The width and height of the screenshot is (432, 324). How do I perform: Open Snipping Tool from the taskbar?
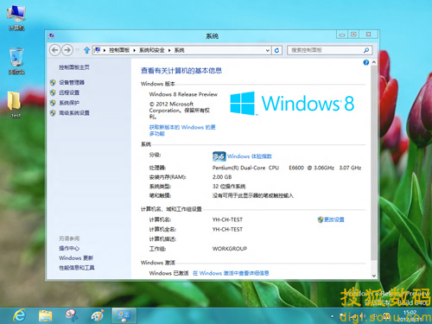click(x=71, y=315)
